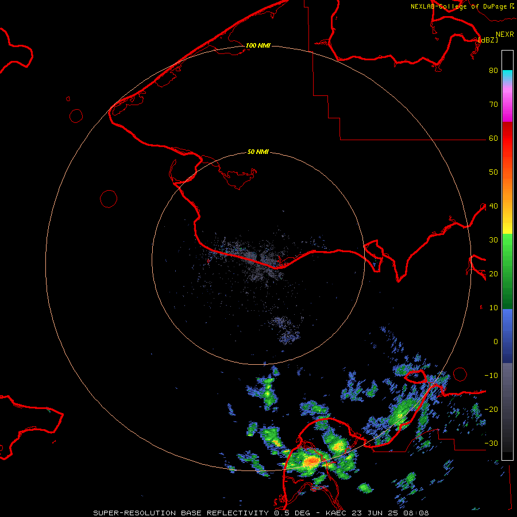Image resolution: width=517 pixels, height=517 pixels.
Task: Click the 100 NMI range ring label
Action: [x=258, y=45]
